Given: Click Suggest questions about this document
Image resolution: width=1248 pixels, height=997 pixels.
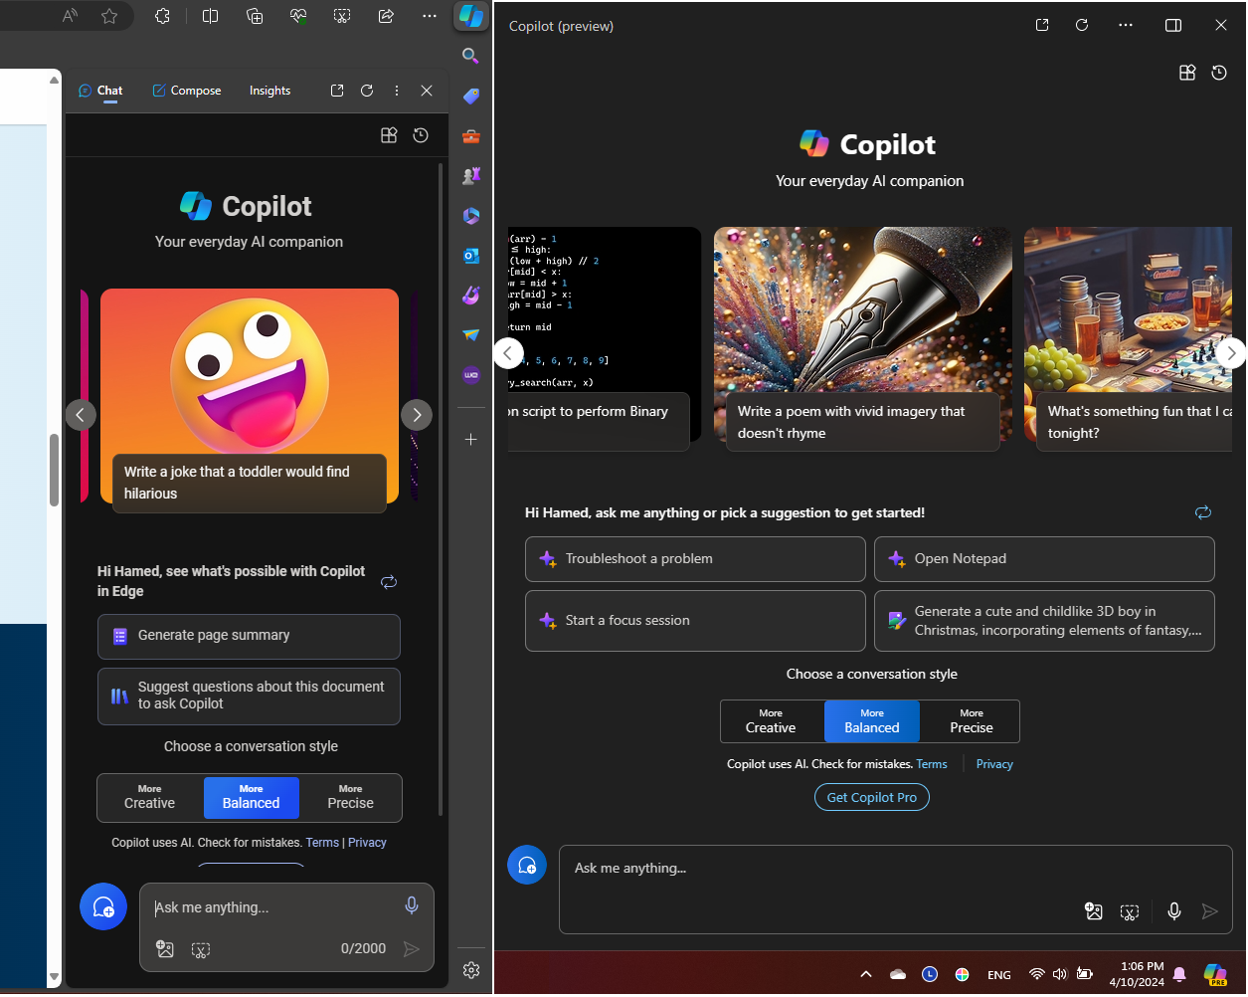Looking at the screenshot, I should point(249,696).
